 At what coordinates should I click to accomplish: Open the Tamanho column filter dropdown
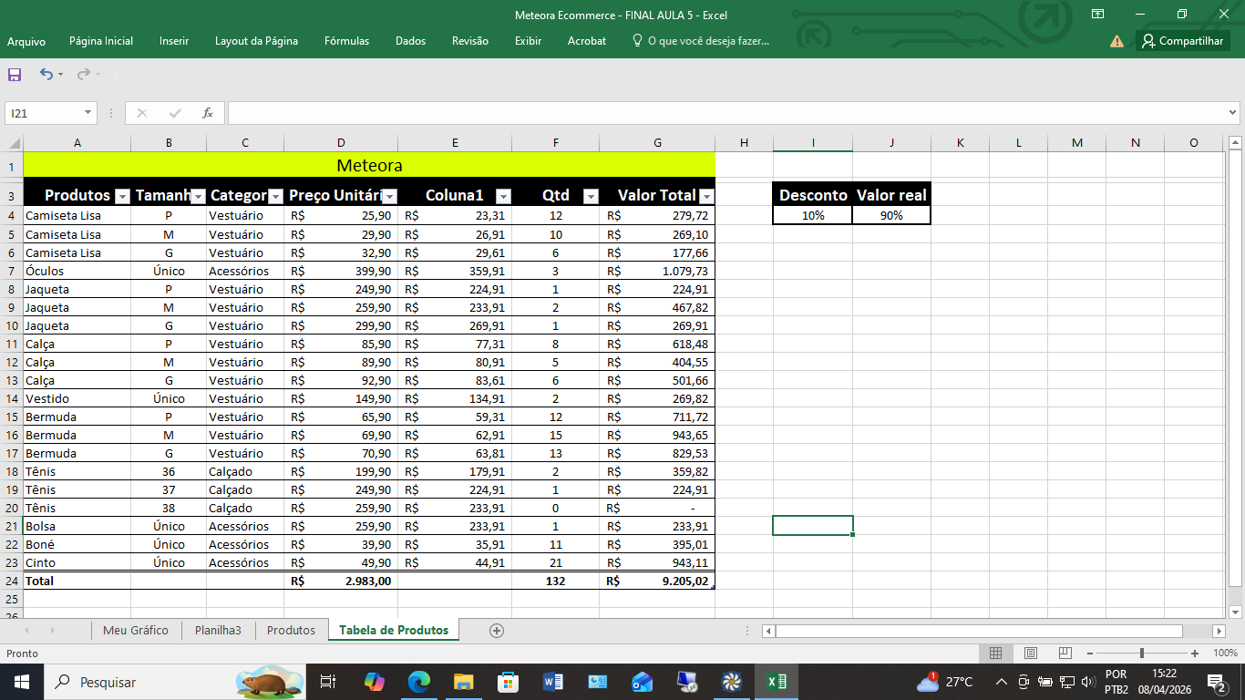[198, 196]
